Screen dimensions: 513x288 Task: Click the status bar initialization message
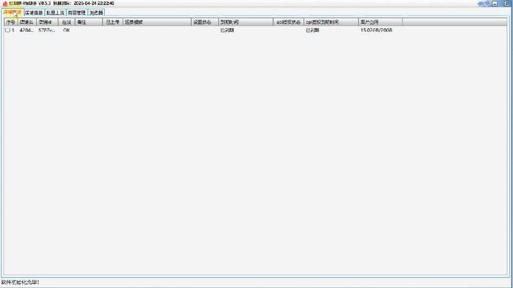point(20,282)
